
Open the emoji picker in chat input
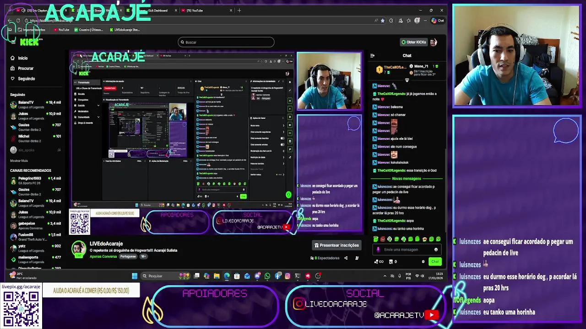tap(436, 249)
